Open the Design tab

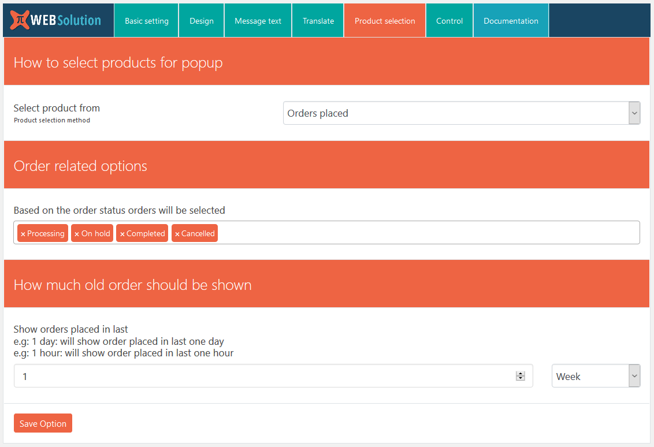(201, 20)
